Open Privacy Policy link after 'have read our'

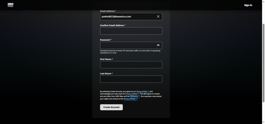pyautogui.click(x=132, y=94)
